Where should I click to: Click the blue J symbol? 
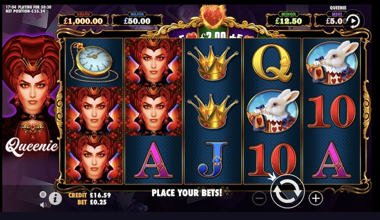[x=212, y=159]
